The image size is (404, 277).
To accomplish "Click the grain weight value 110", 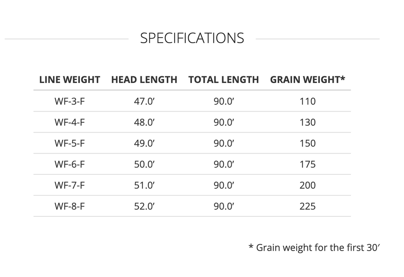I will (x=307, y=101).
